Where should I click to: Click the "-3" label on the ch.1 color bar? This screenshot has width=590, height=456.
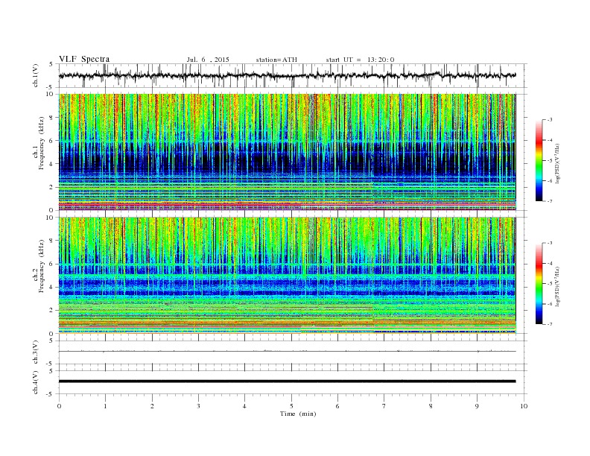click(550, 120)
